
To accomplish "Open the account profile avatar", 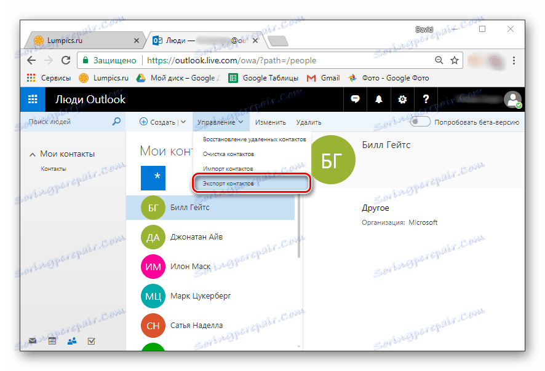I will coord(512,100).
